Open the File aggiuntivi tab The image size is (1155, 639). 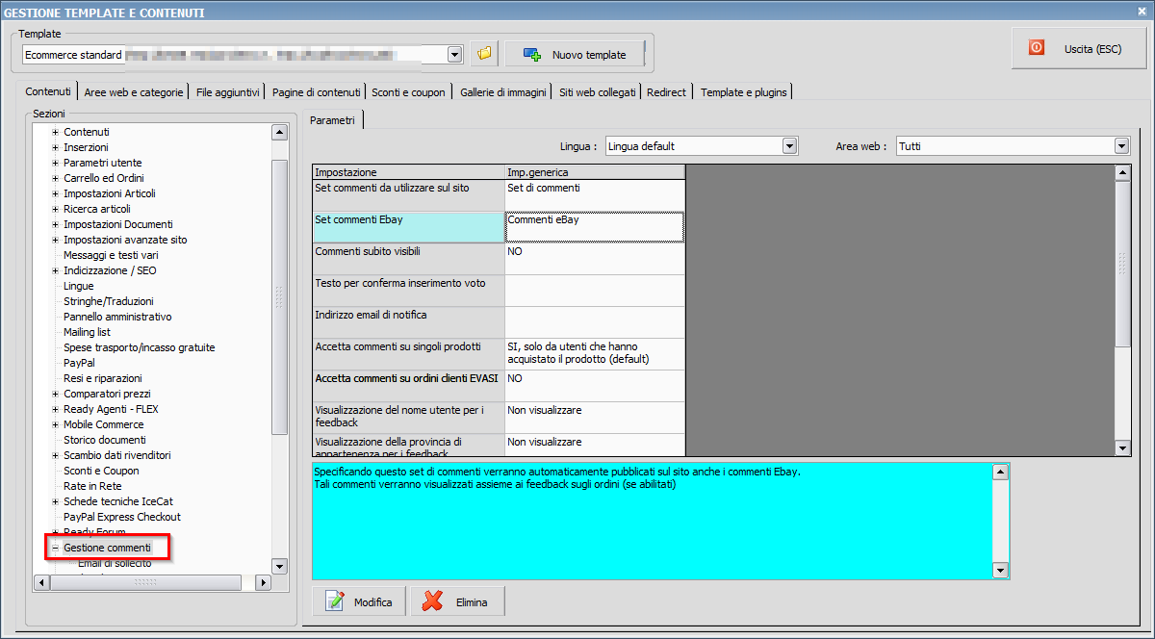coord(227,92)
